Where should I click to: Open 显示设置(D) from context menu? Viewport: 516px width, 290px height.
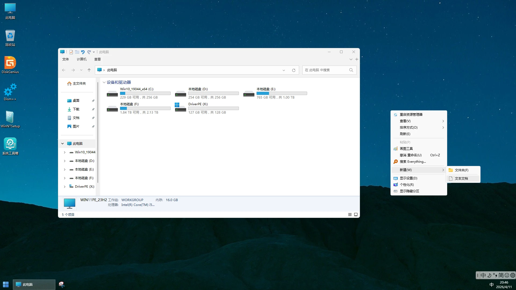(x=419, y=178)
